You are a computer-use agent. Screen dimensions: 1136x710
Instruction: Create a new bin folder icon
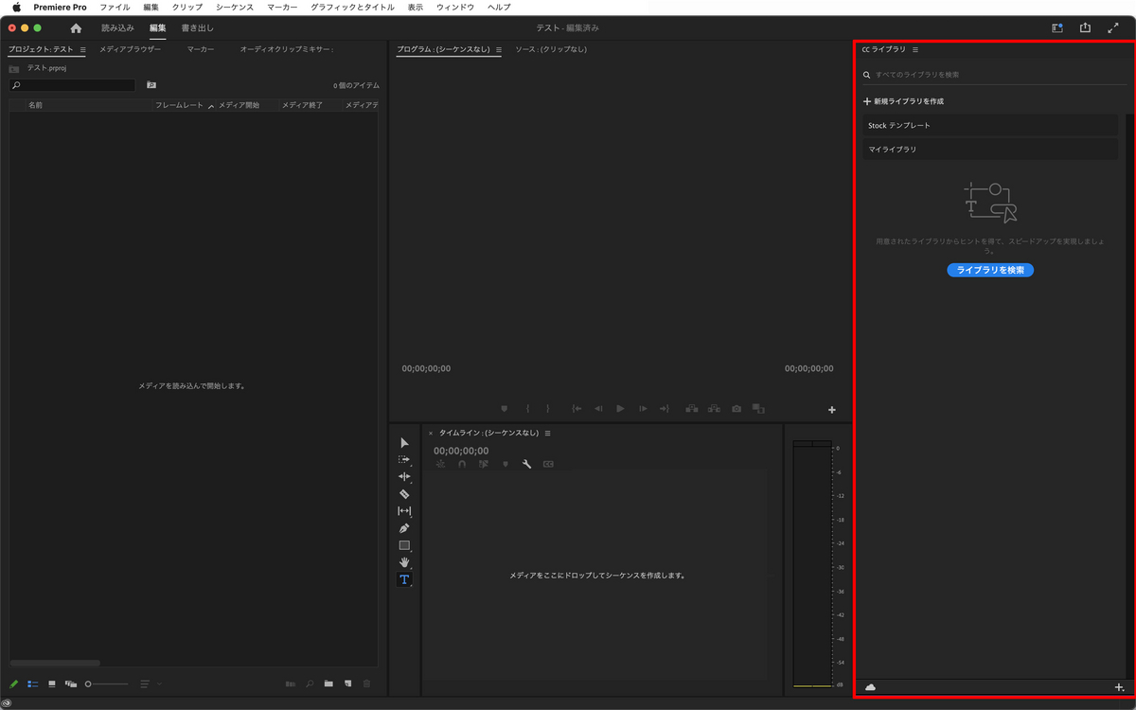tap(328, 683)
